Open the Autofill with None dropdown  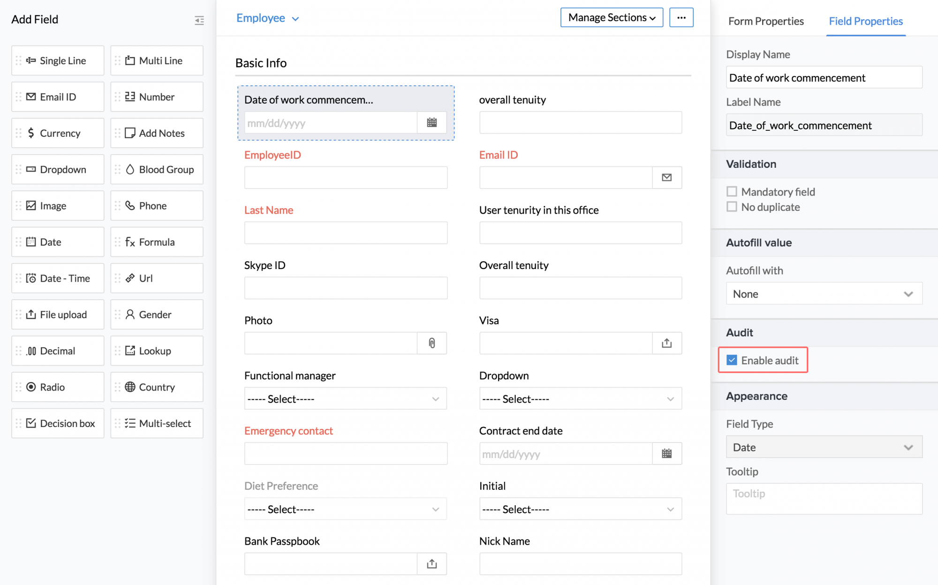824,294
